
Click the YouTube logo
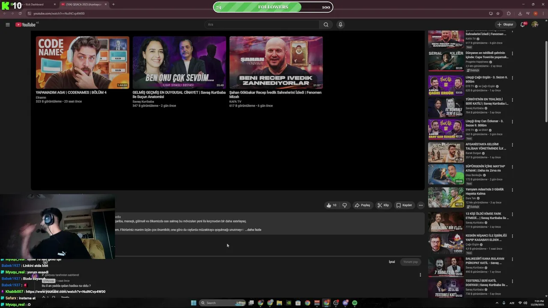click(x=26, y=24)
